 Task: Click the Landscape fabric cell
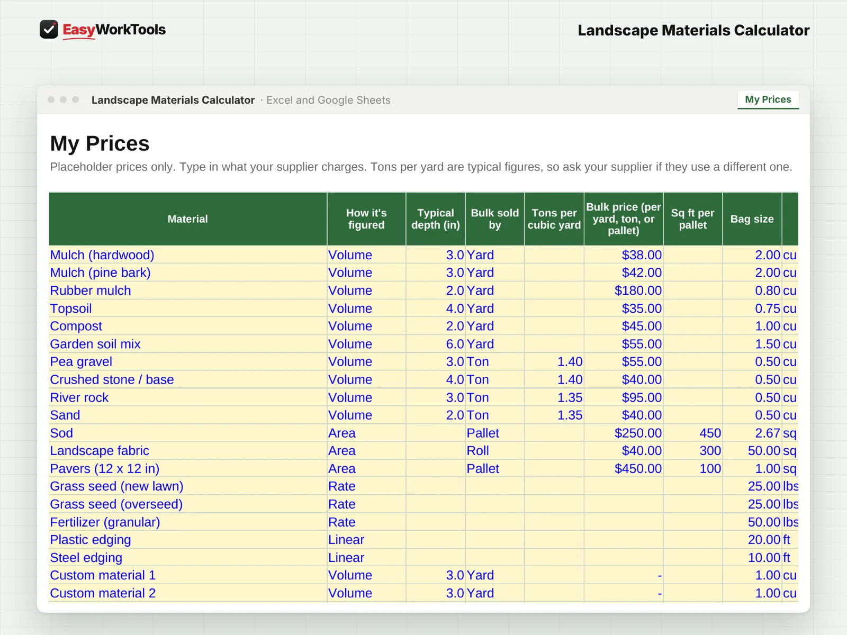pos(188,451)
